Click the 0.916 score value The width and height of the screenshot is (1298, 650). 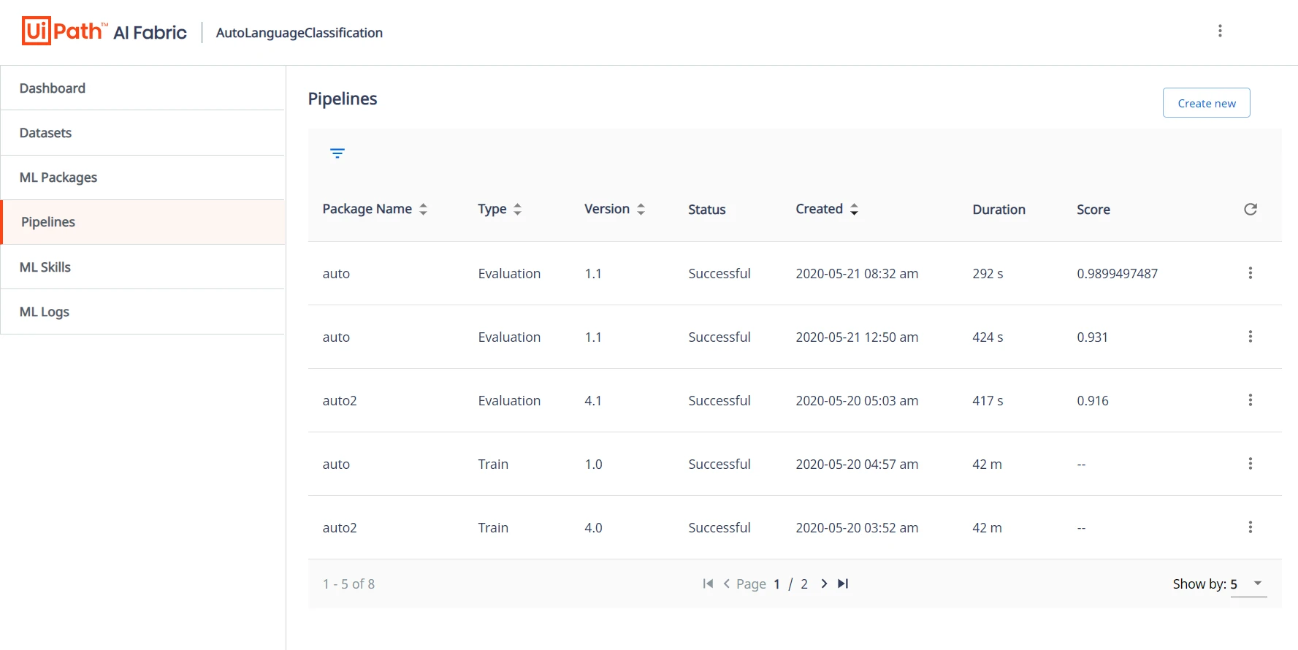click(x=1093, y=401)
